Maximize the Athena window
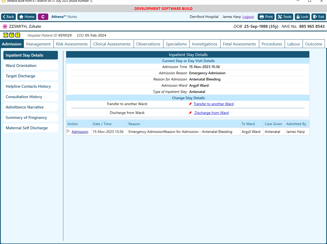Viewport: 327px width, 244px height. click(310, 1)
